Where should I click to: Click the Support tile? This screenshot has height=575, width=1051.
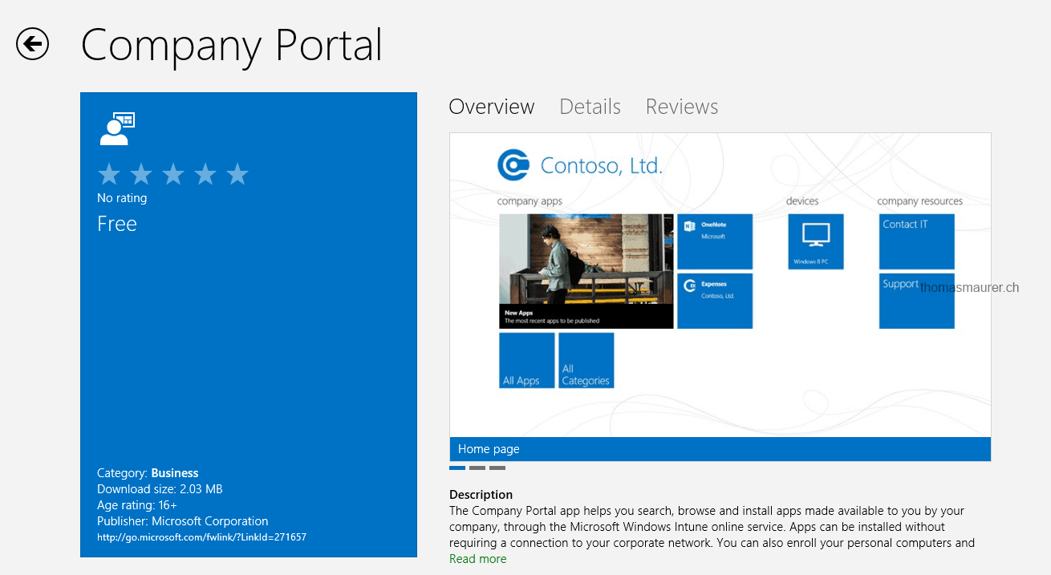coord(917,301)
